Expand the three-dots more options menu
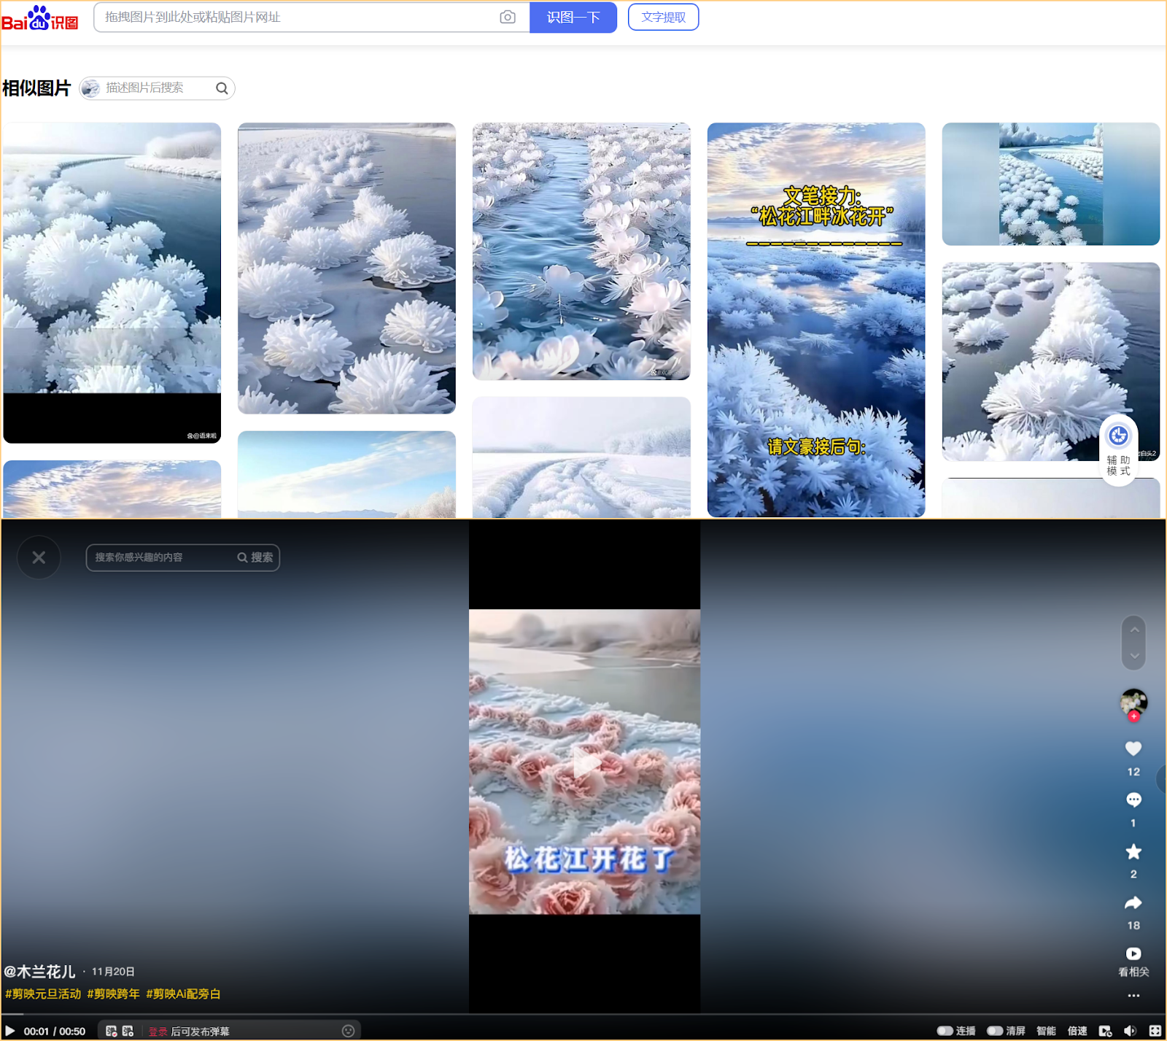The height and width of the screenshot is (1041, 1167). [1133, 995]
